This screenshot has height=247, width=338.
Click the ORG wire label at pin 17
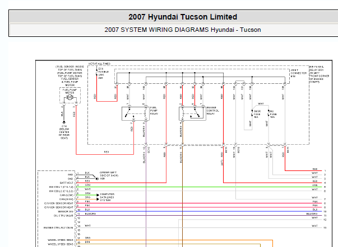(x=88, y=238)
